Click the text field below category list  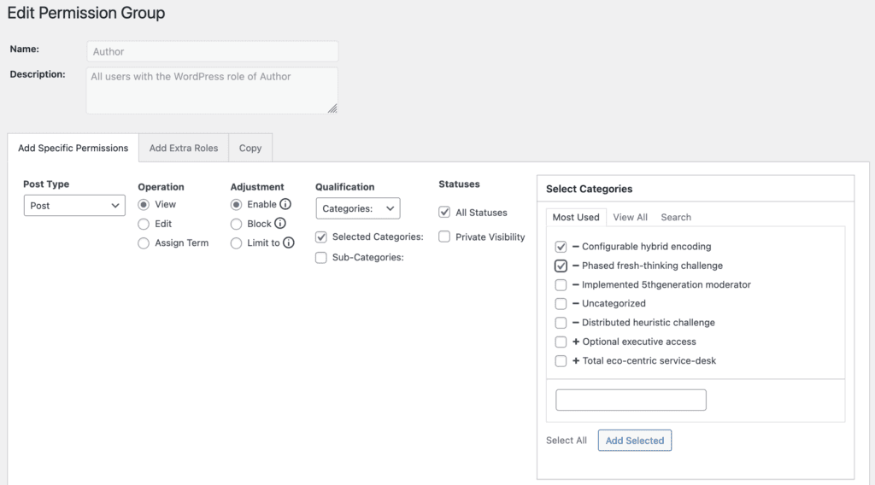click(631, 400)
